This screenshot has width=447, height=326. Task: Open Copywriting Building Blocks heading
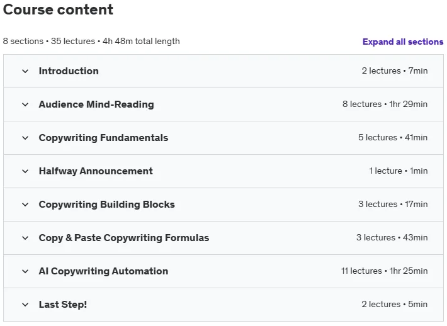pyautogui.click(x=106, y=205)
